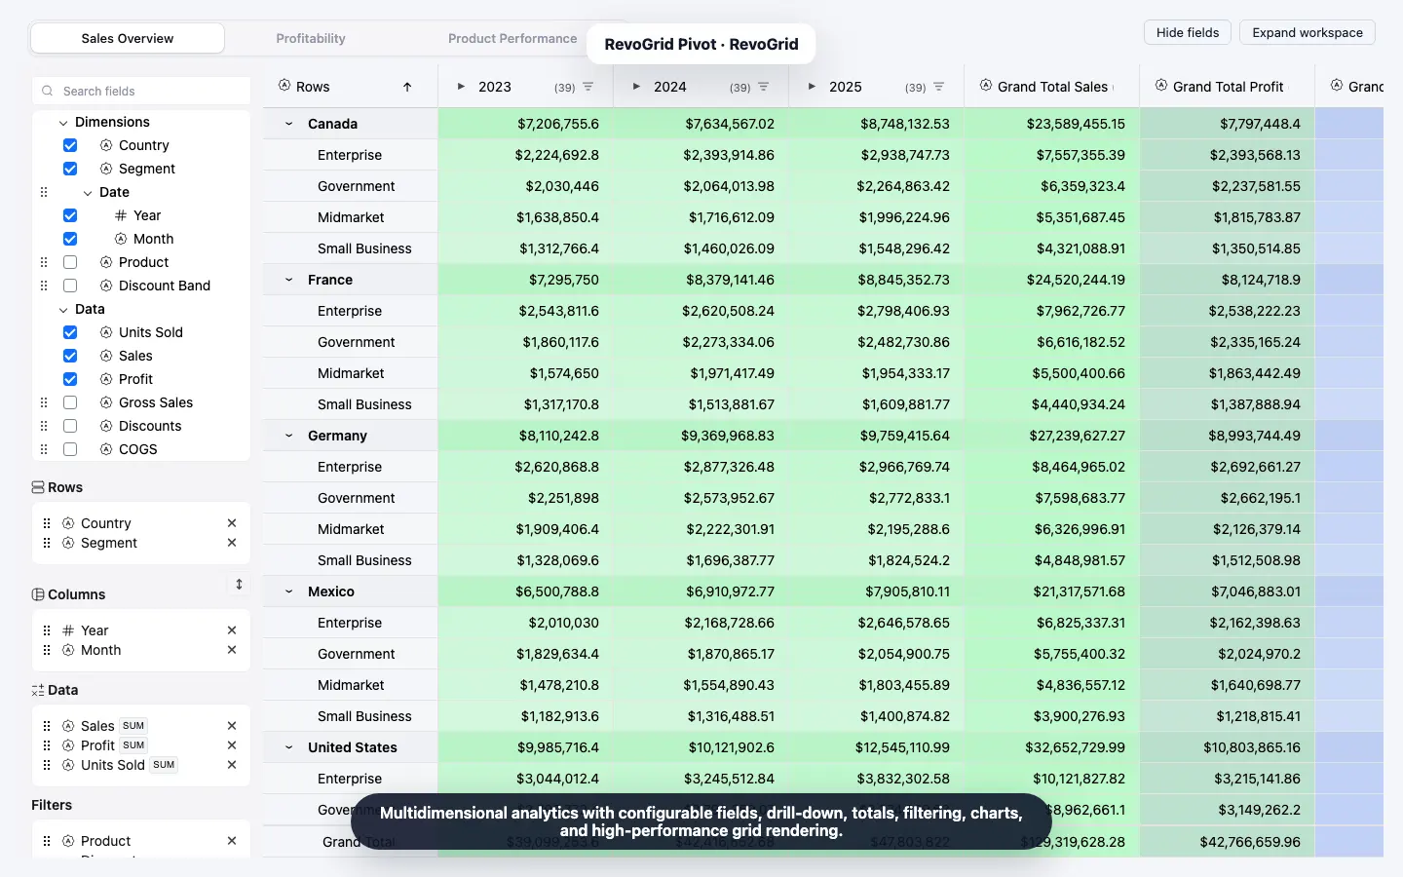The height and width of the screenshot is (877, 1403).
Task: Collapse the France row group
Action: pos(288,280)
